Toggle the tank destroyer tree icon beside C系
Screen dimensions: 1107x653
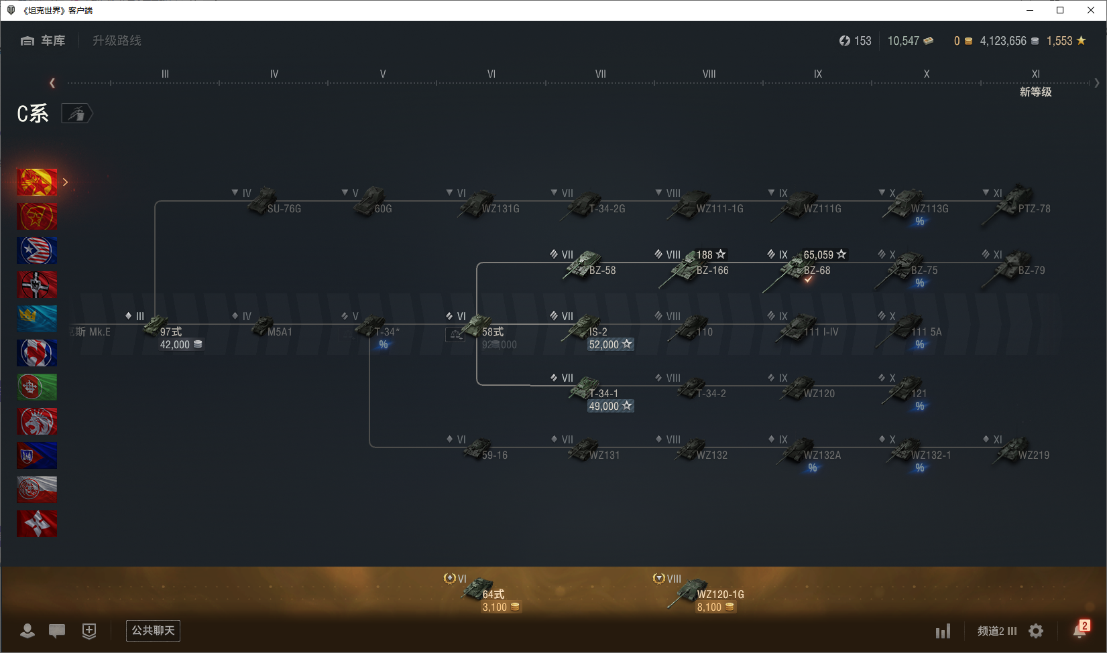77,114
